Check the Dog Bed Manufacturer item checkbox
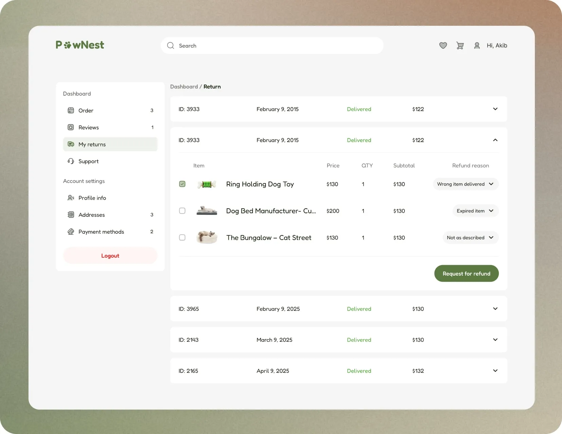The width and height of the screenshot is (562, 434). pyautogui.click(x=182, y=211)
